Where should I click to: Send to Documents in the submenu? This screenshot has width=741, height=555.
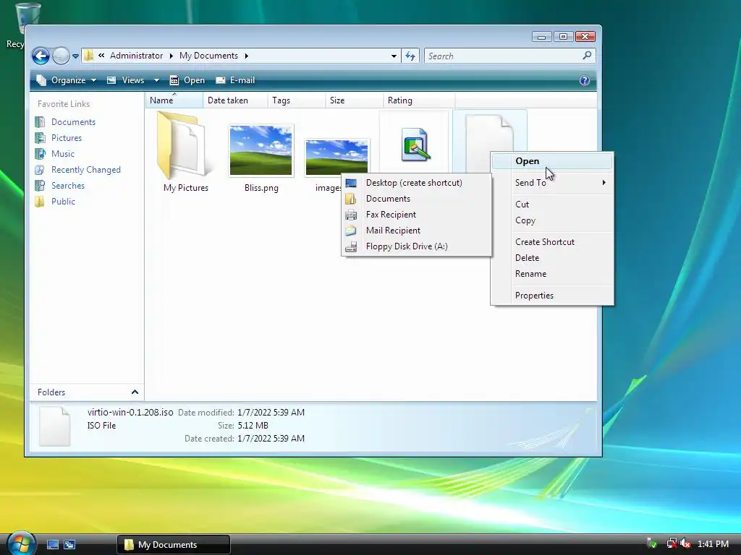[416, 199]
